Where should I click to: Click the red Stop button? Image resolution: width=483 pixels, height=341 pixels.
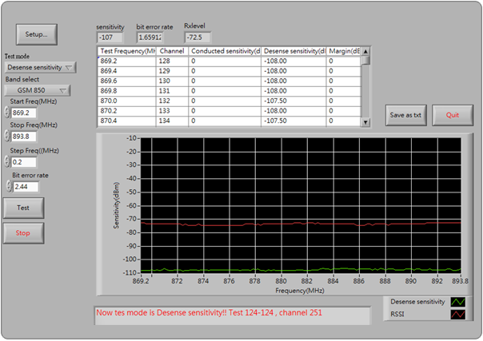(x=23, y=233)
